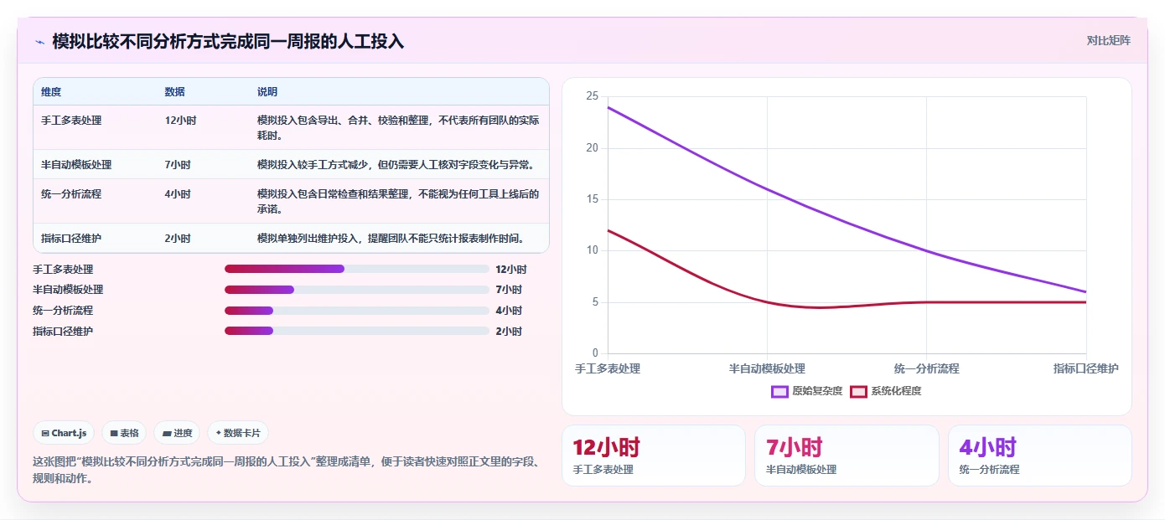Click the 对比矩阵 label in the header
1165x520 pixels.
tap(1108, 40)
